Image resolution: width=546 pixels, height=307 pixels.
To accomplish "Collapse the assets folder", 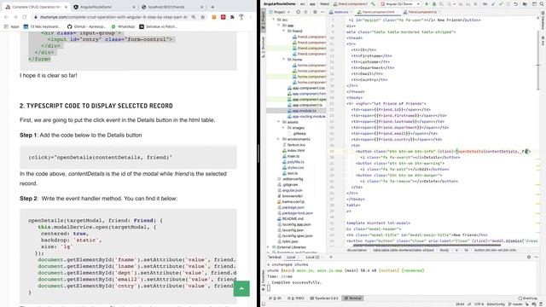I will pyautogui.click(x=279, y=122).
